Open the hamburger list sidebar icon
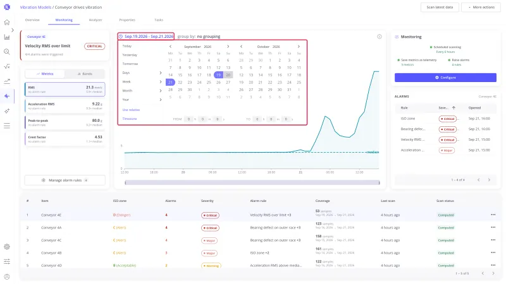The height and width of the screenshot is (284, 506). [x=7, y=126]
